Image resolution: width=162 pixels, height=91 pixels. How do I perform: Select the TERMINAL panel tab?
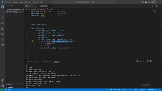[56, 61]
